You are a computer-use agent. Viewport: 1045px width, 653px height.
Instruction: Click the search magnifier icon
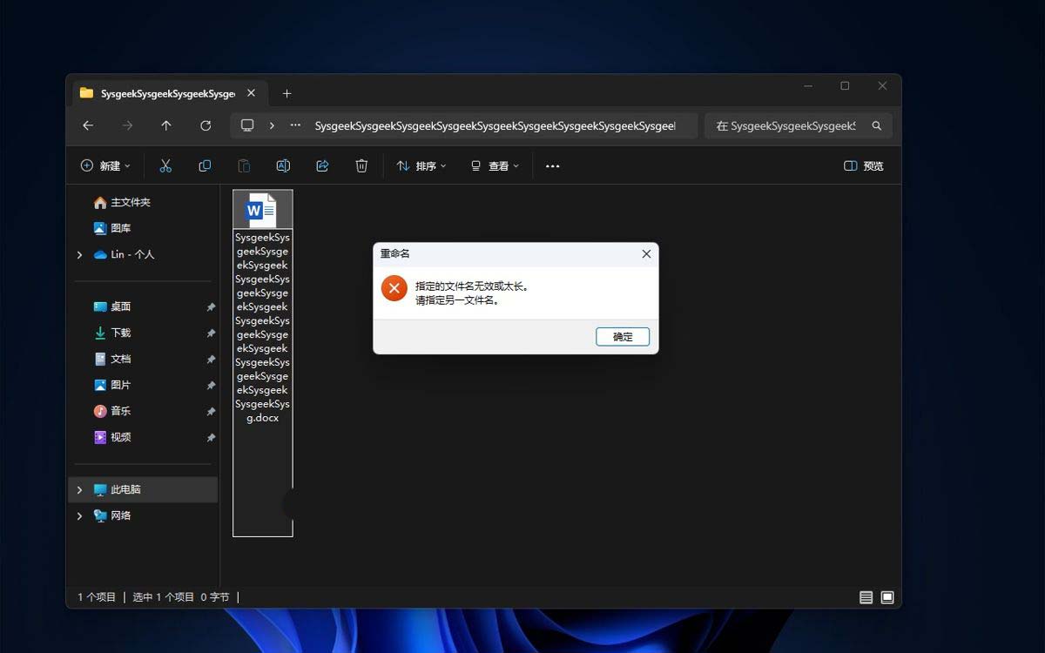pos(877,125)
